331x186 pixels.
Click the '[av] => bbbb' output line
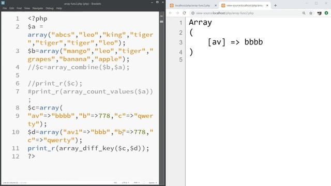(x=235, y=42)
